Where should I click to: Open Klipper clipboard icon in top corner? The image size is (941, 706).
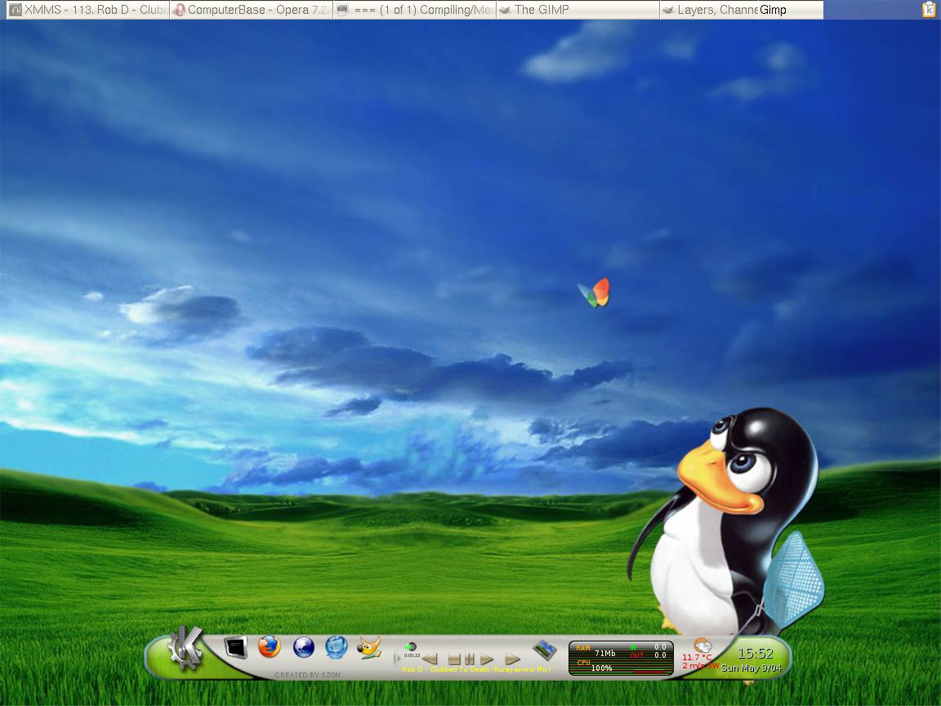[929, 10]
